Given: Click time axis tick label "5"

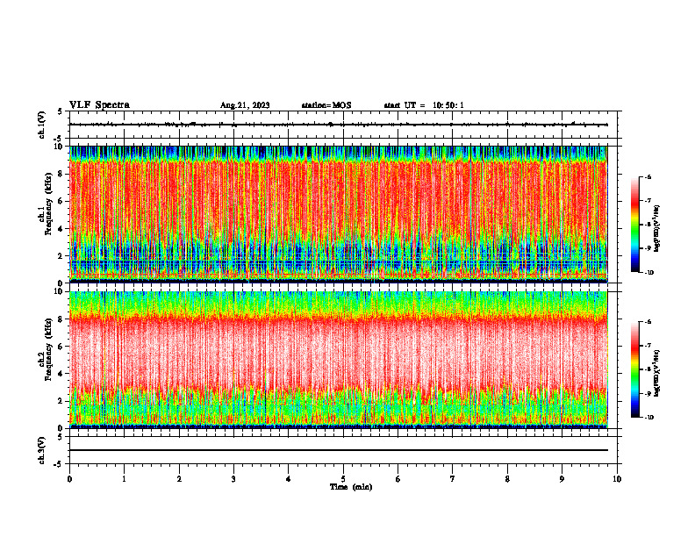Looking at the screenshot, I should click(343, 479).
